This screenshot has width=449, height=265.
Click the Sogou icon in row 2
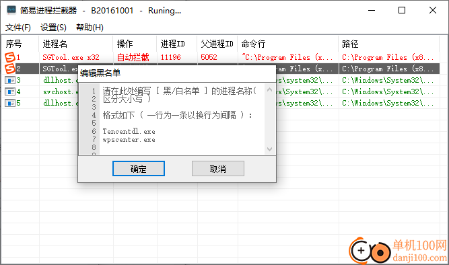9,69
